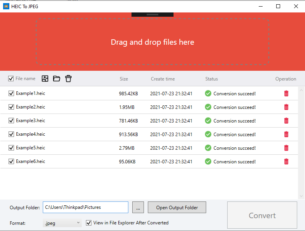This screenshot has width=305, height=231.
Task: Maximize the HEIC To JPEG window
Action: coord(278,6)
